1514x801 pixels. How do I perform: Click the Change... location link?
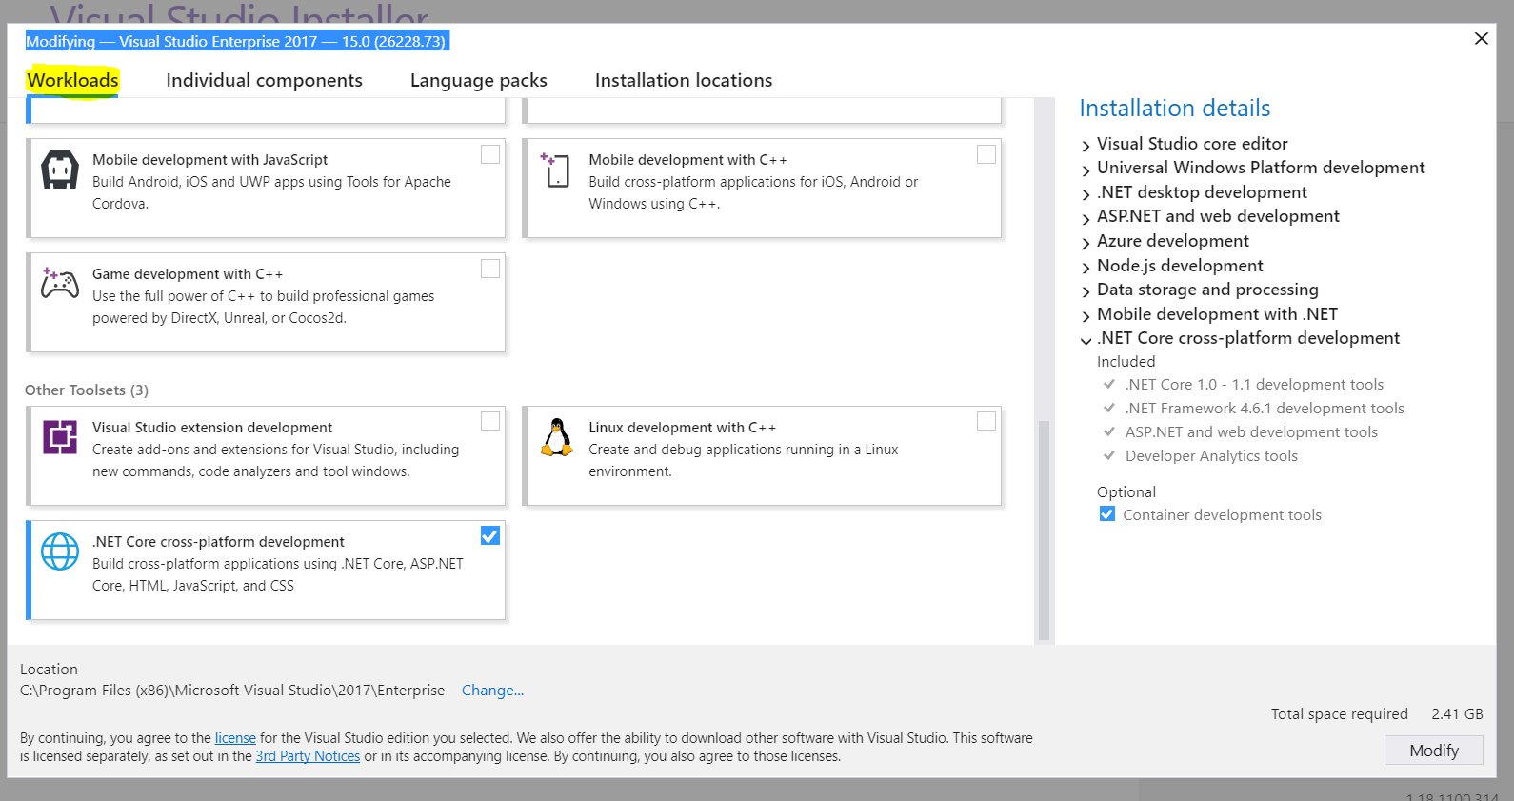click(x=492, y=691)
